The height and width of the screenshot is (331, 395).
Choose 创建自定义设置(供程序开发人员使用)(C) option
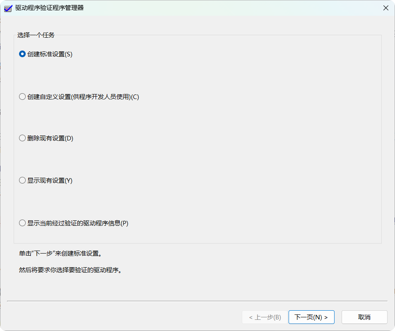click(79, 97)
